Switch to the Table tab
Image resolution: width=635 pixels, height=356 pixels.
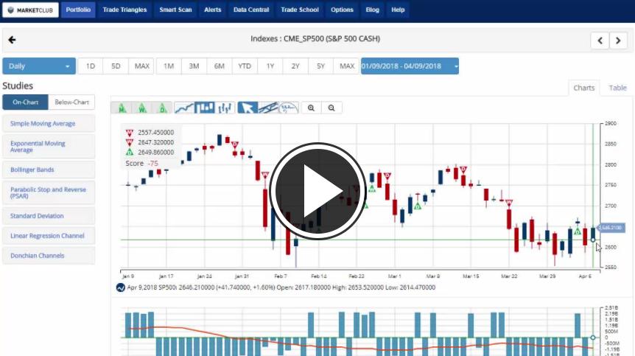tap(617, 88)
